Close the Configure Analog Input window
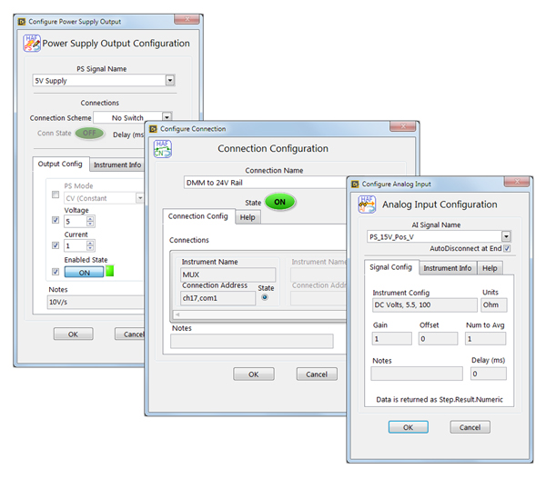This screenshot has width=546, height=479. click(517, 181)
